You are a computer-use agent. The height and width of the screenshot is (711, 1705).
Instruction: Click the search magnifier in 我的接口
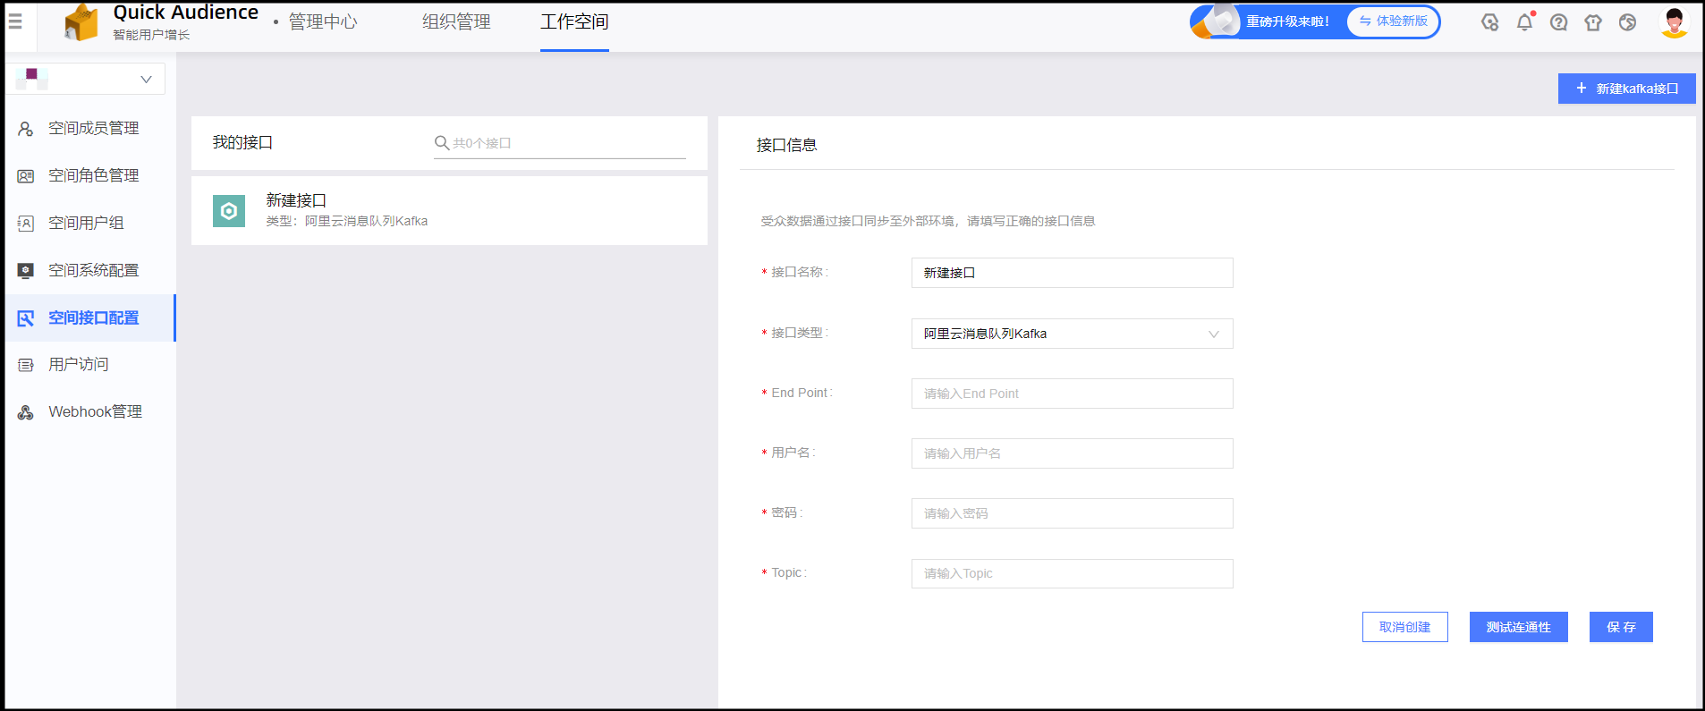coord(441,143)
